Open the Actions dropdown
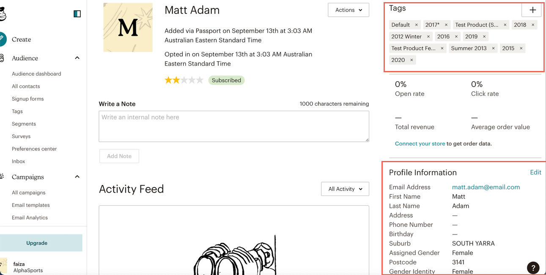This screenshot has width=546, height=275. 348,10
